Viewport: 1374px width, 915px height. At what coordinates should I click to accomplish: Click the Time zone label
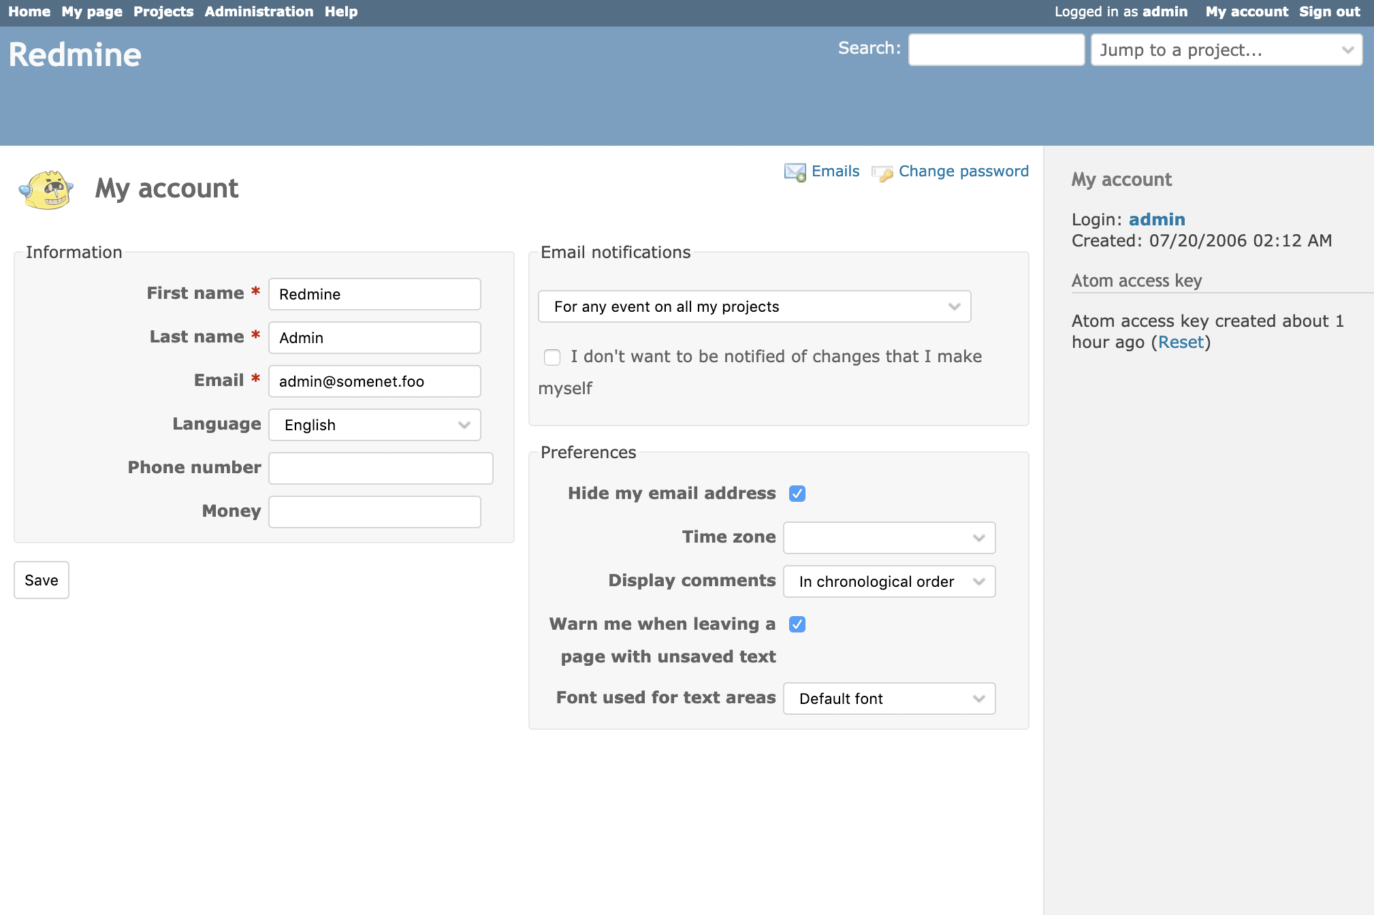pos(729,537)
